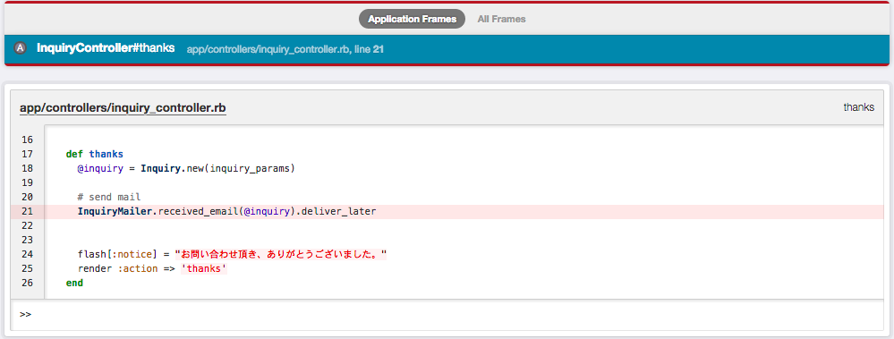Click line number 17 in the gutter
The image size is (894, 339).
pos(27,154)
